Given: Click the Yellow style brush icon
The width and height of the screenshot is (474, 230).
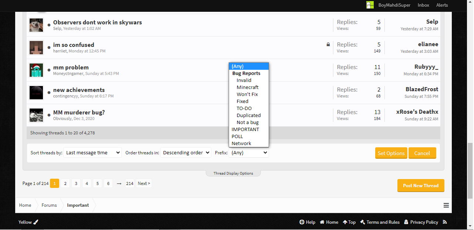Looking at the screenshot, I should pyautogui.click(x=36, y=222).
